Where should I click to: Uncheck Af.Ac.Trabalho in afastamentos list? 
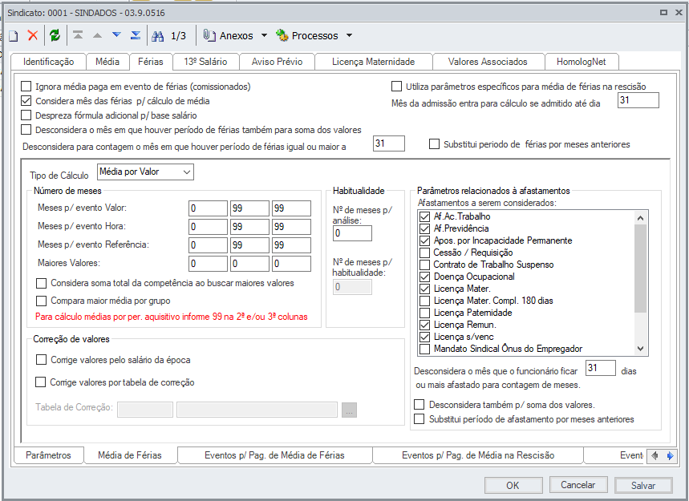424,216
